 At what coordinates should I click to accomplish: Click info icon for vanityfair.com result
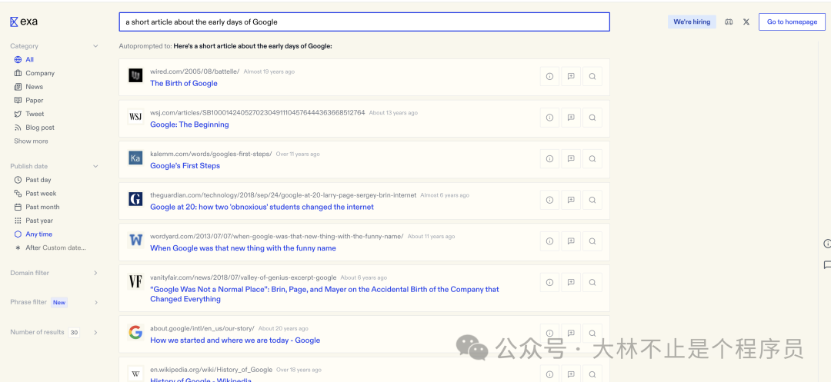549,283
